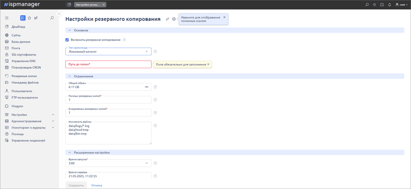Hide sidebar with round X button

point(59,14)
